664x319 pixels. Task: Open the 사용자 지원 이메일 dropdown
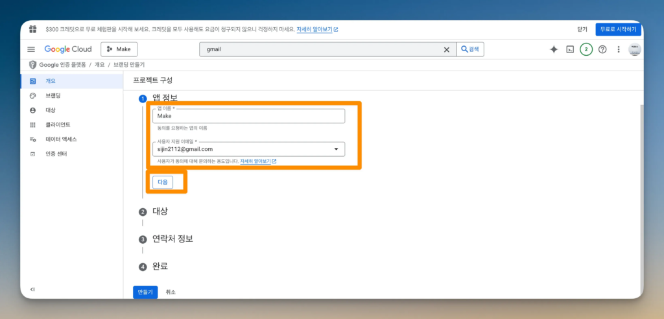pos(248,149)
